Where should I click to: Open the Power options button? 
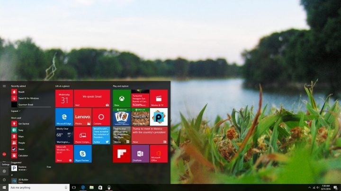click(x=4, y=180)
